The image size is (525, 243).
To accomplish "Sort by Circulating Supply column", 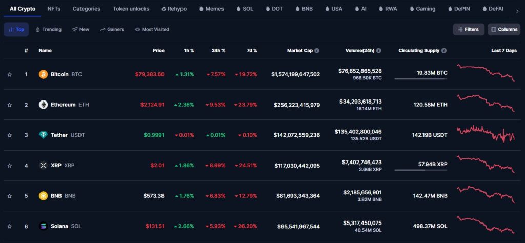I will (419, 51).
